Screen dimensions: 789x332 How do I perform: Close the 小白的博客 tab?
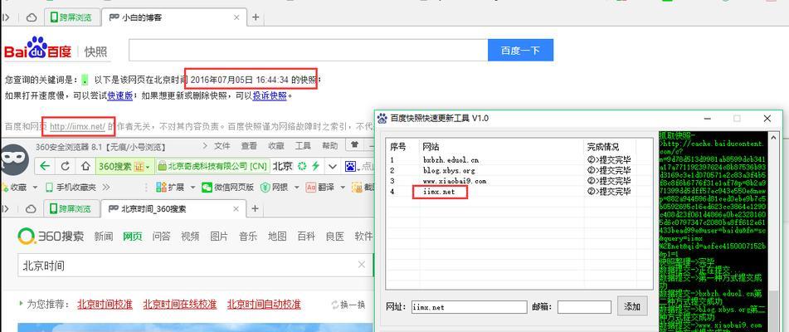[236, 17]
